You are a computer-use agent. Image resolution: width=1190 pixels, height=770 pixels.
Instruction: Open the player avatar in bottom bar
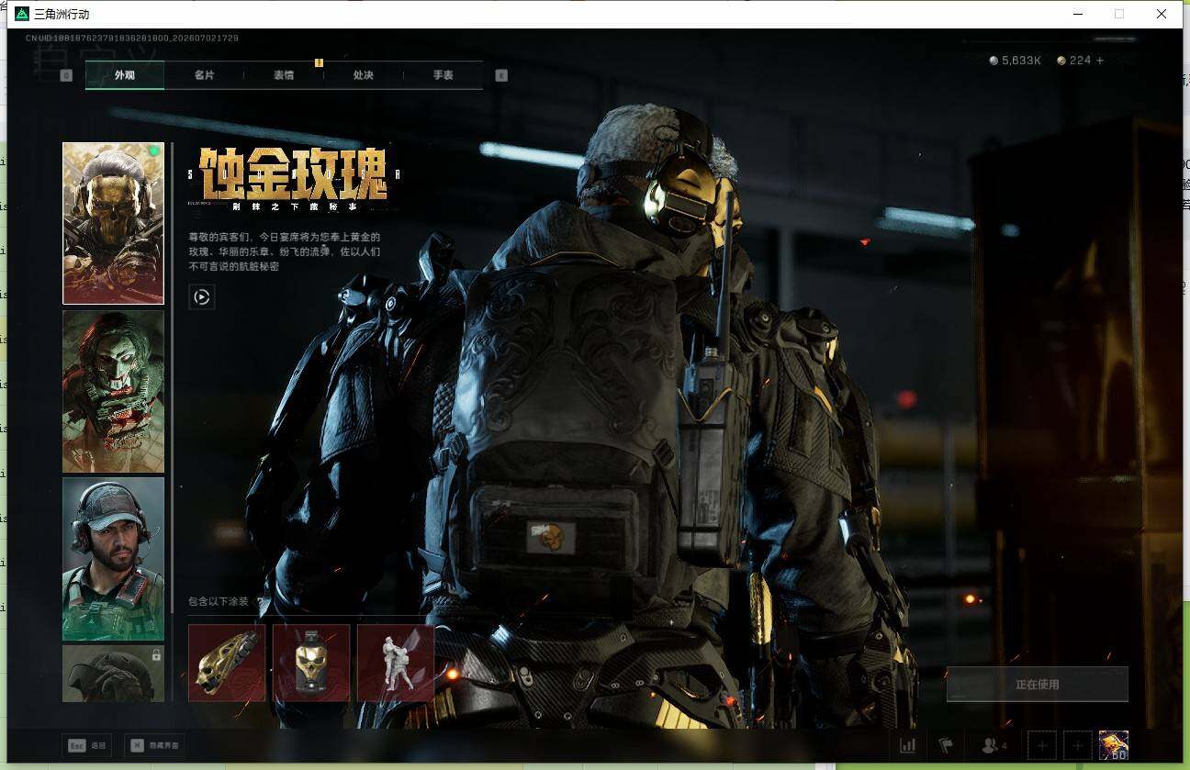[x=1114, y=745]
